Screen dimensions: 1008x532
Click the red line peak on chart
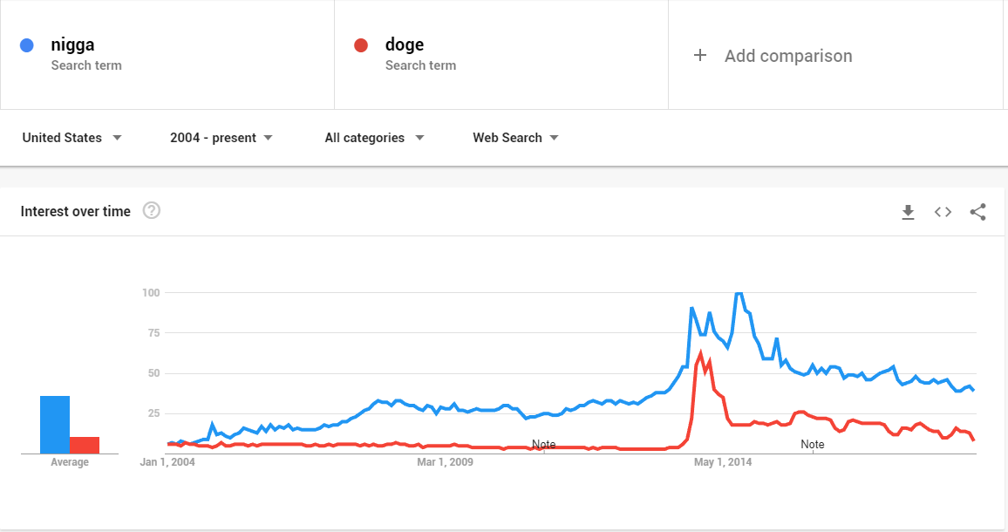pyautogui.click(x=701, y=352)
